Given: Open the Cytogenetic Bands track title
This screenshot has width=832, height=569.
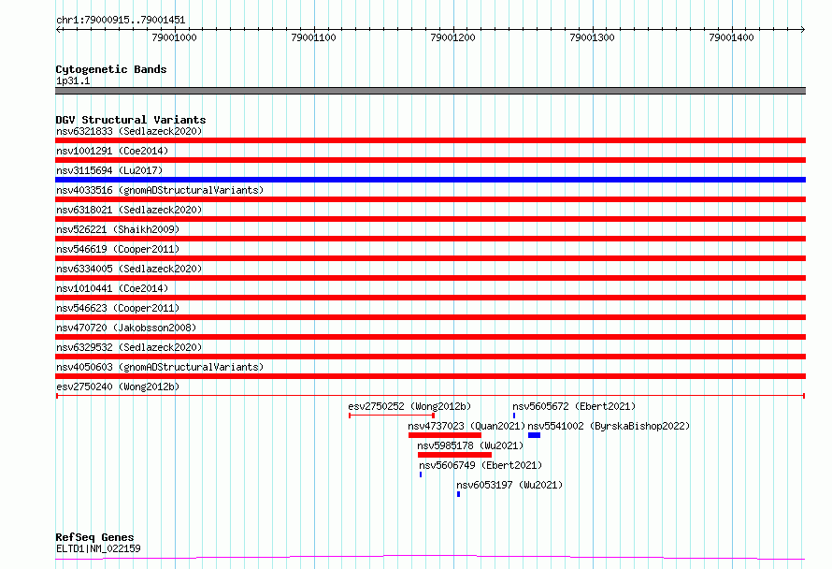Looking at the screenshot, I should (x=111, y=69).
